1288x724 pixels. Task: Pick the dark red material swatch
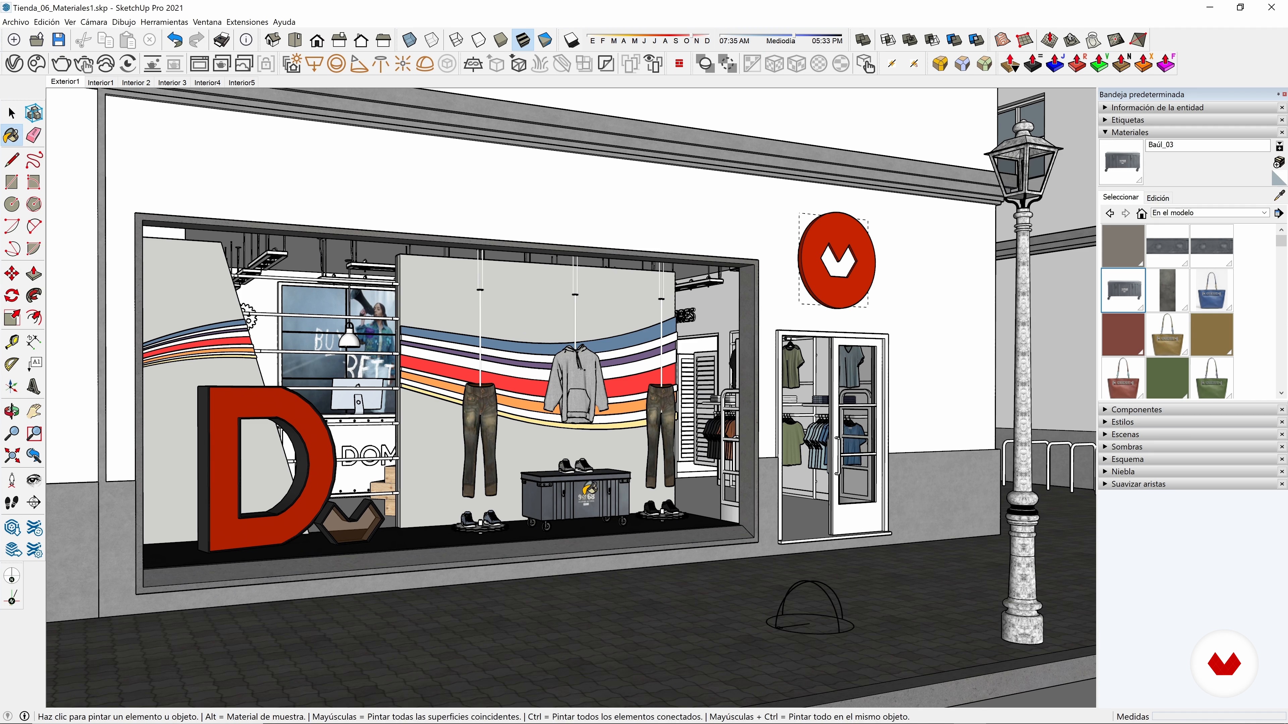(x=1123, y=334)
